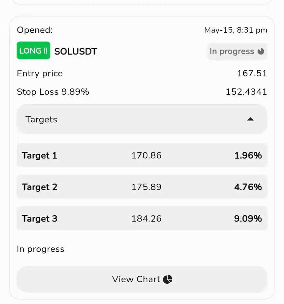Click the entry price value 167.51

coord(252,73)
